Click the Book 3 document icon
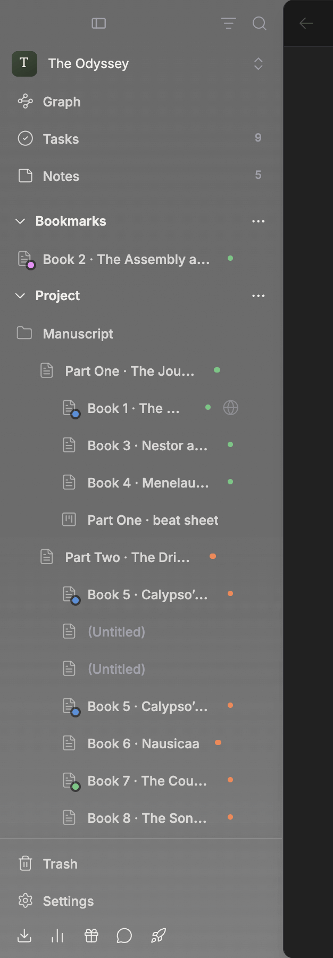The image size is (333, 958). point(69,445)
